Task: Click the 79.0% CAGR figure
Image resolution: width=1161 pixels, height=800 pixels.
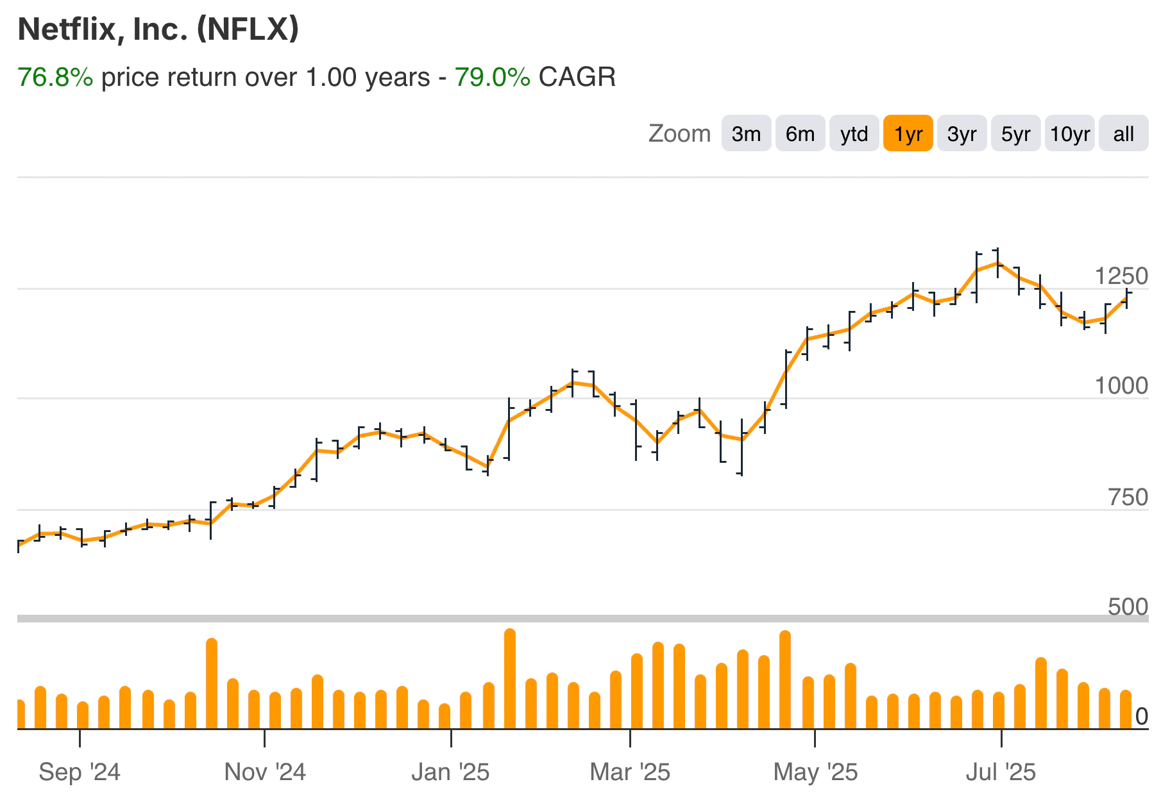Action: [493, 77]
